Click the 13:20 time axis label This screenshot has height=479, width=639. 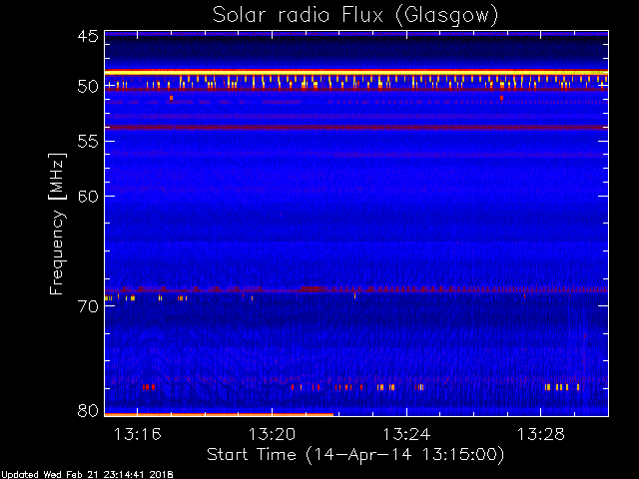[x=273, y=435]
